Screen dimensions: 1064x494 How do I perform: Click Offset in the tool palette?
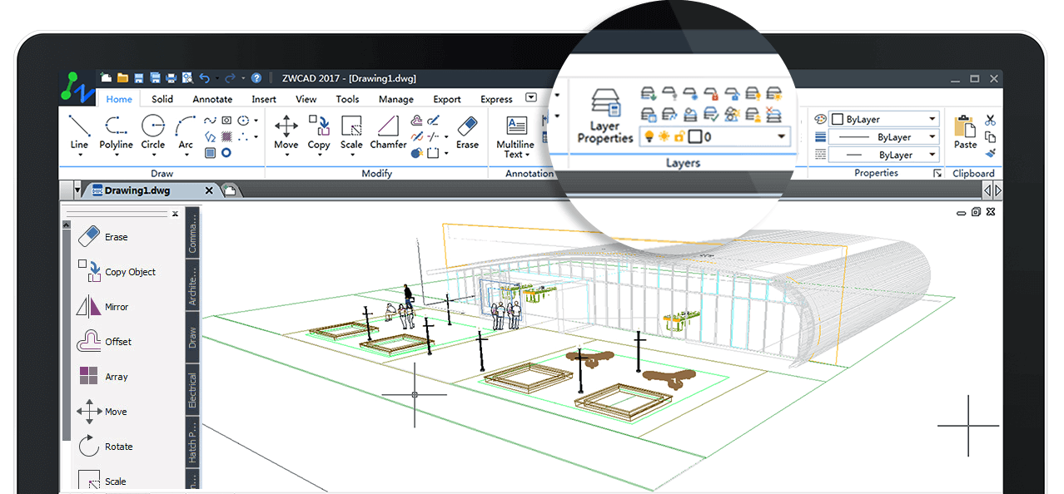tap(103, 342)
